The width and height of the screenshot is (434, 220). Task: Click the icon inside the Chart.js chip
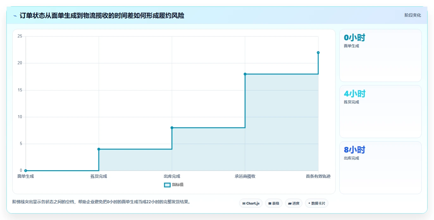[x=244, y=204]
